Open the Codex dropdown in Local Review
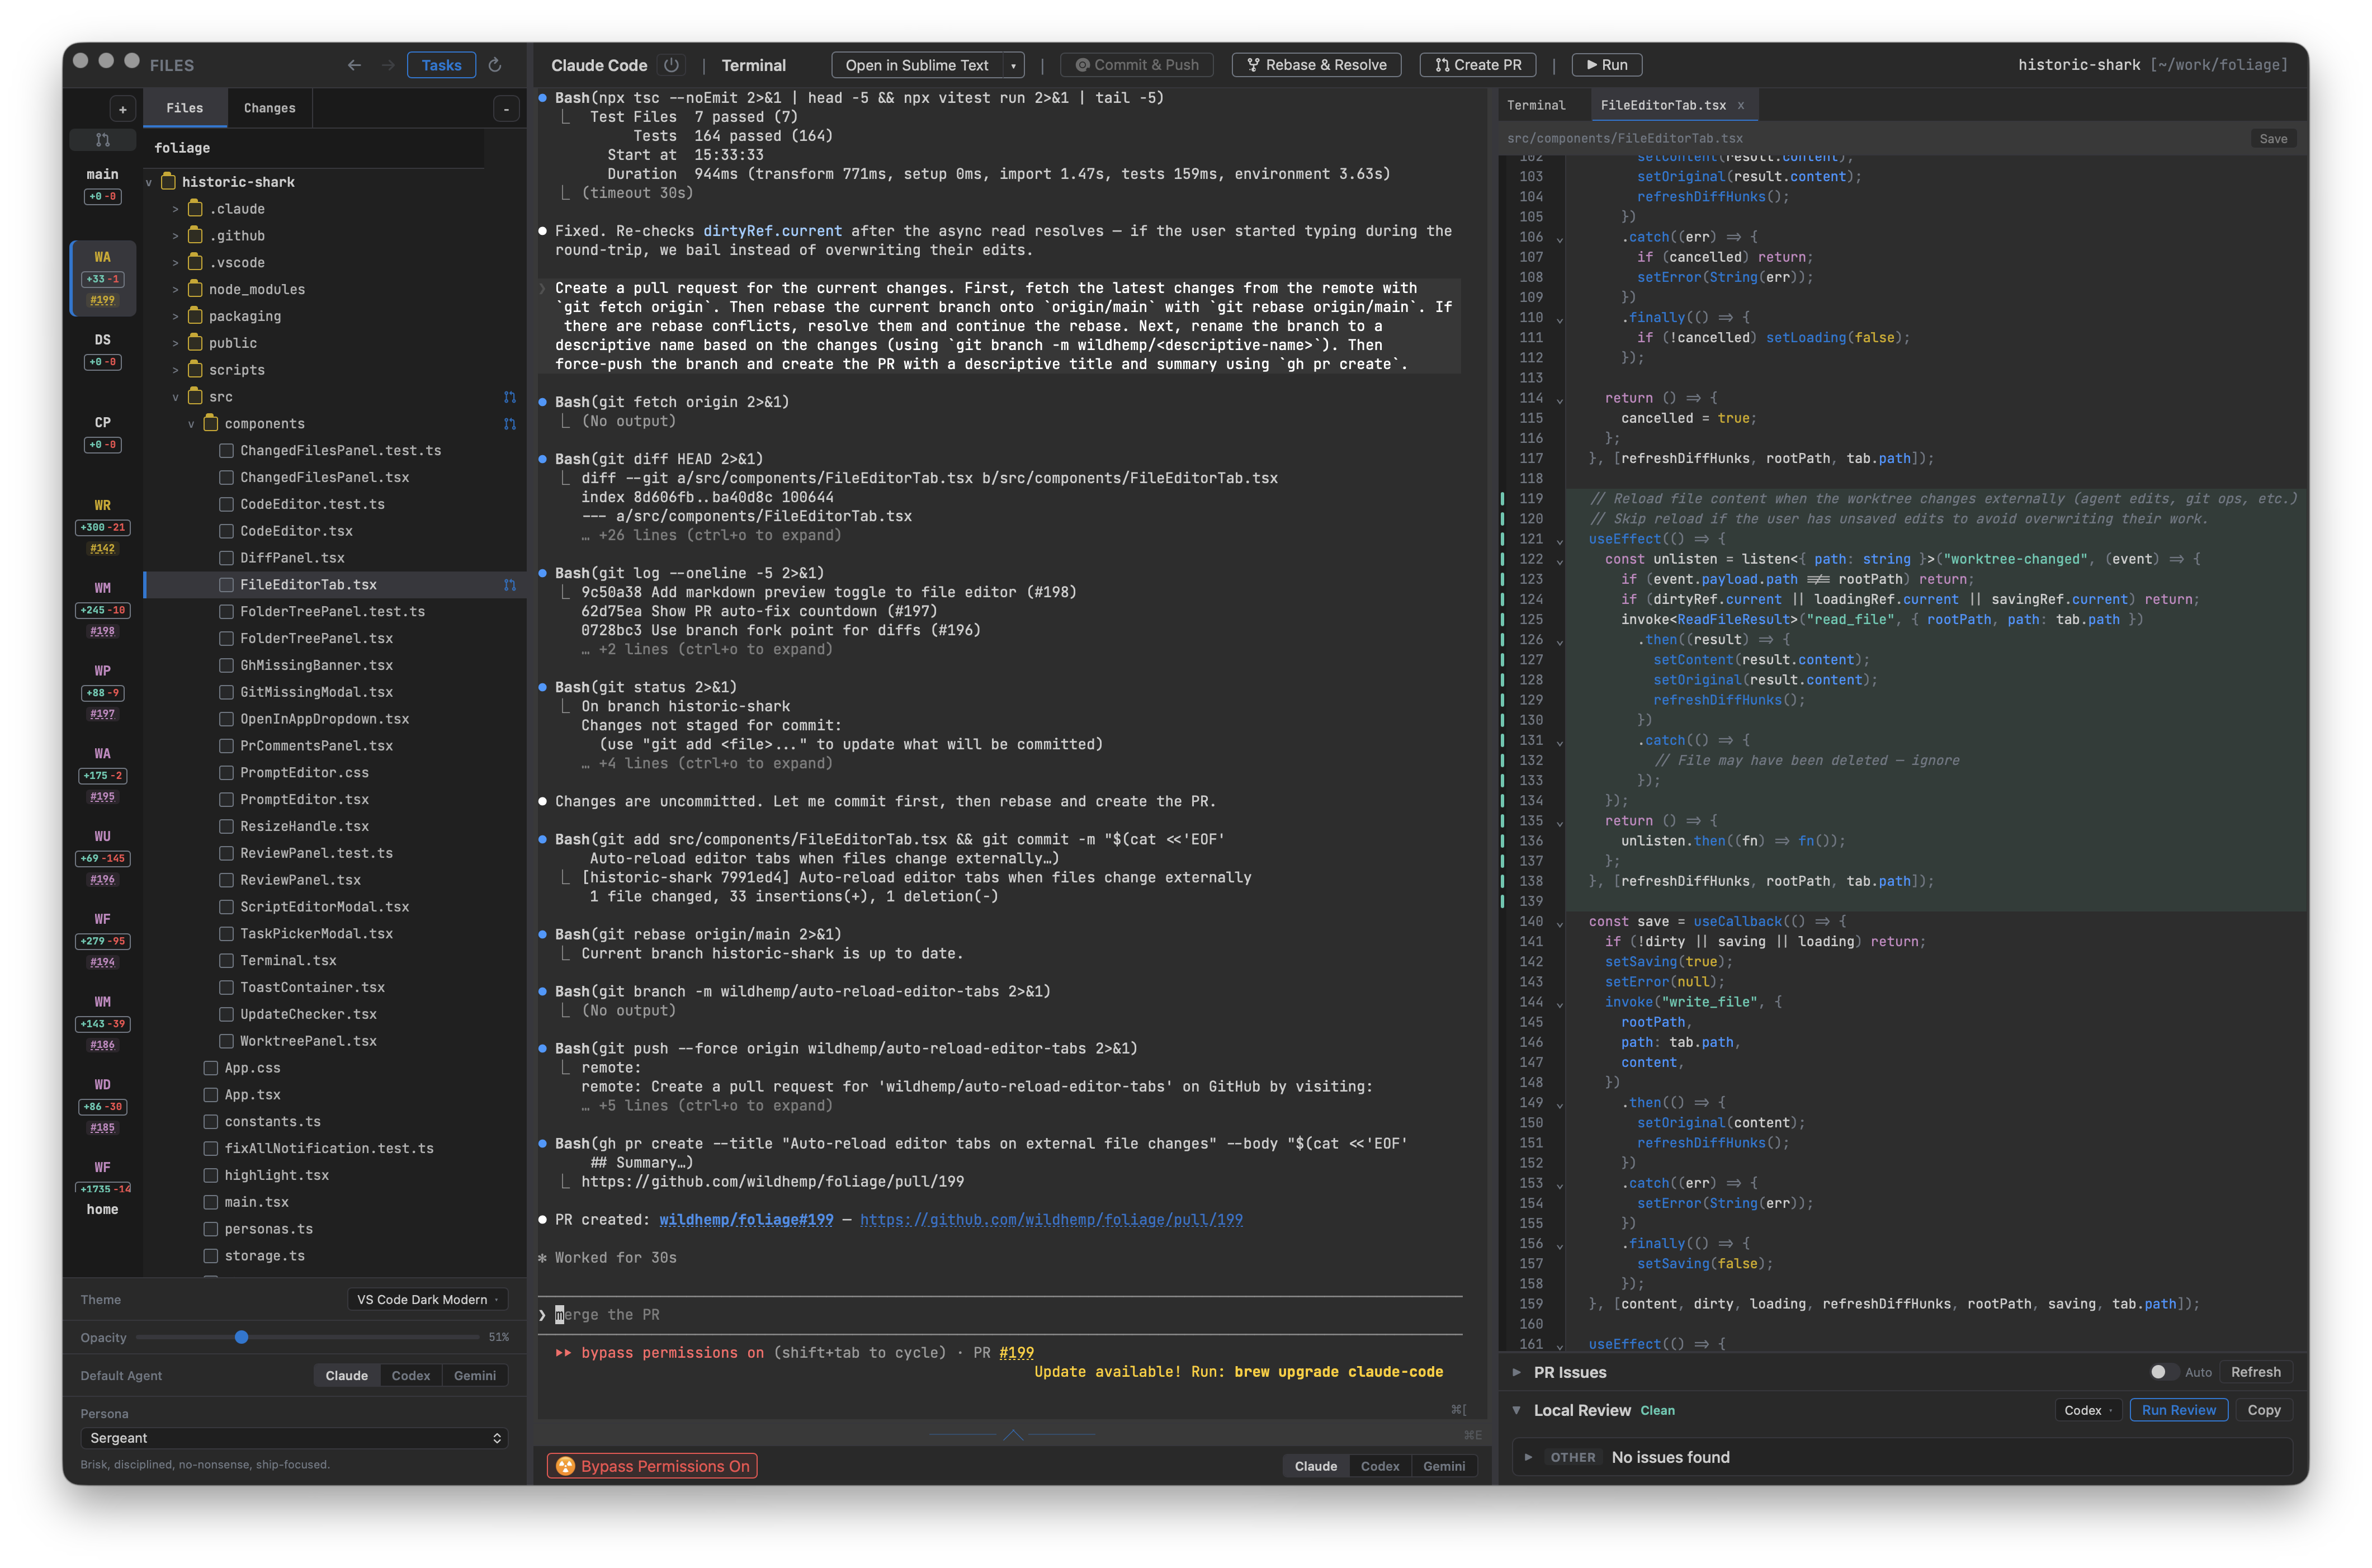 [x=2087, y=1410]
